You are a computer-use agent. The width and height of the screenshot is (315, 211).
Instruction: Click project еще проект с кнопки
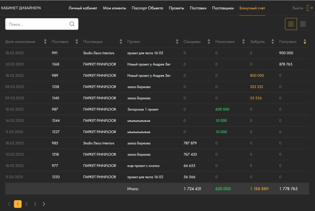143,166
